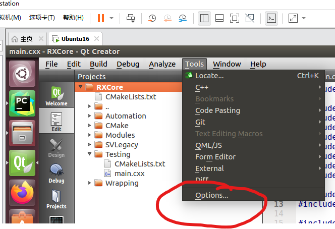The width and height of the screenshot is (335, 229).
Task: Open the dropdown arrow next to pause button
Action: point(111,18)
